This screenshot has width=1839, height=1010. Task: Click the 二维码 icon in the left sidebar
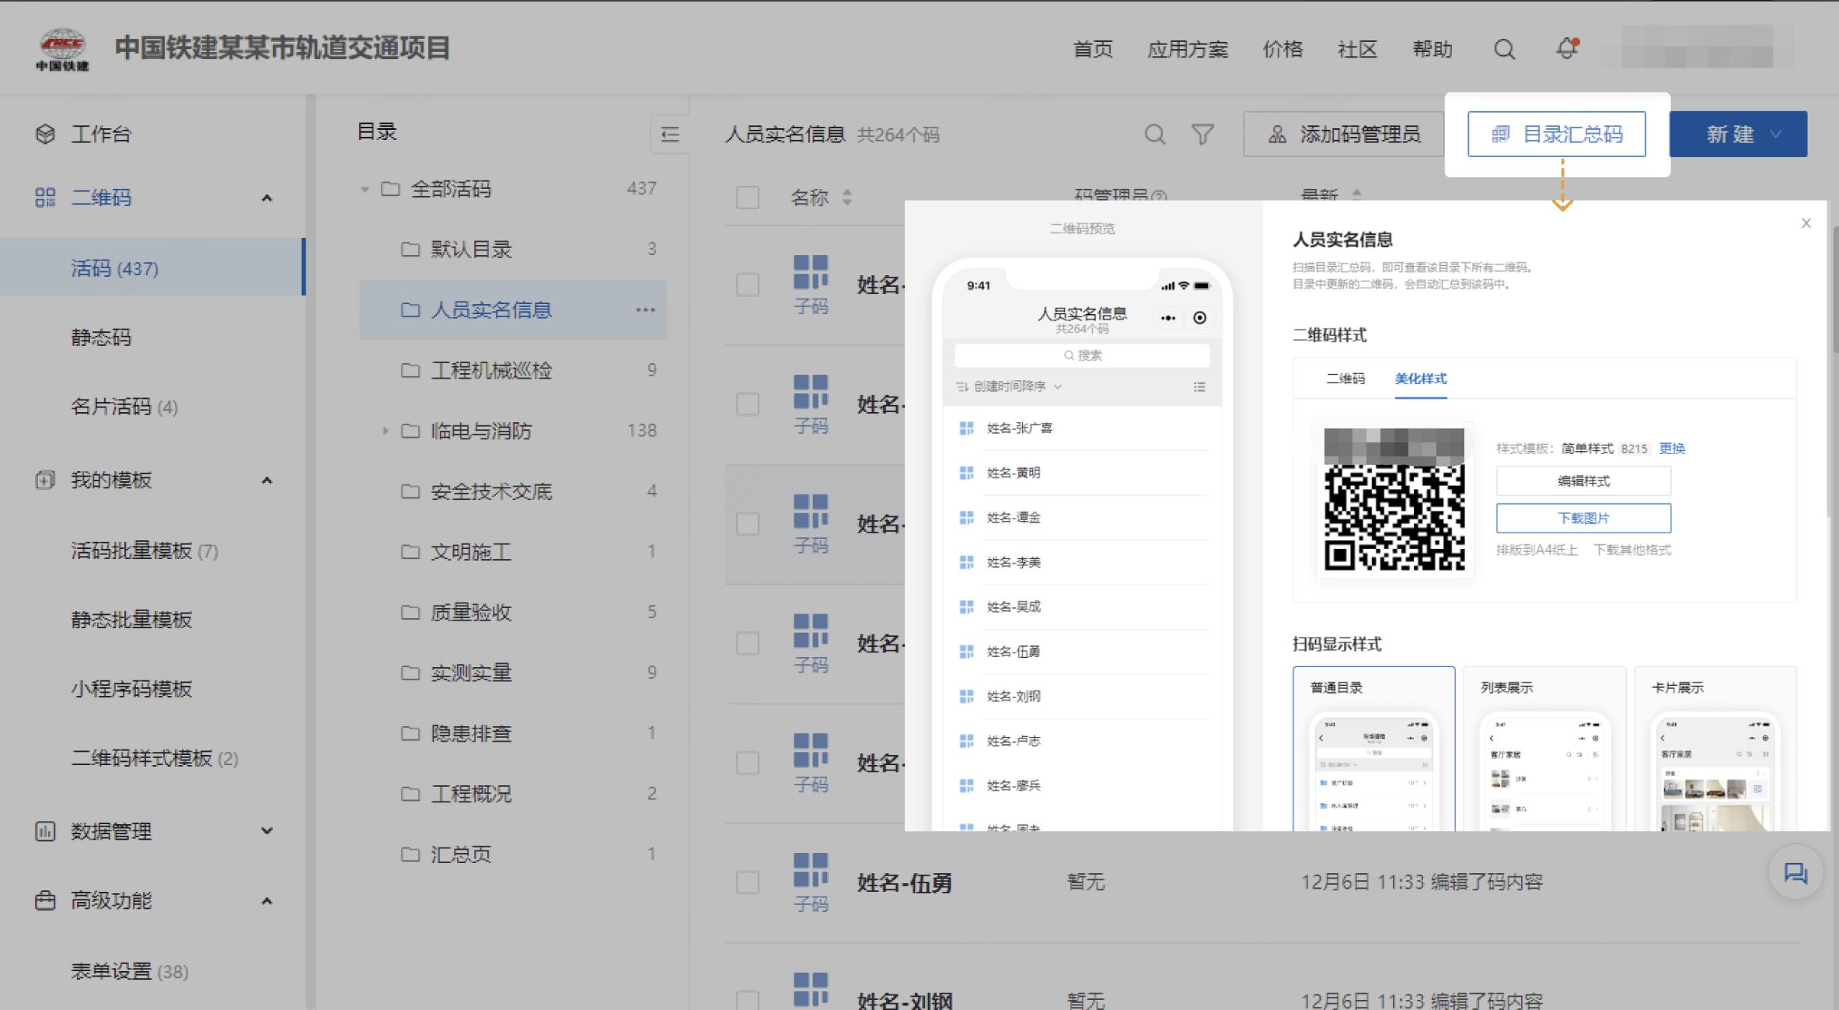(x=44, y=197)
